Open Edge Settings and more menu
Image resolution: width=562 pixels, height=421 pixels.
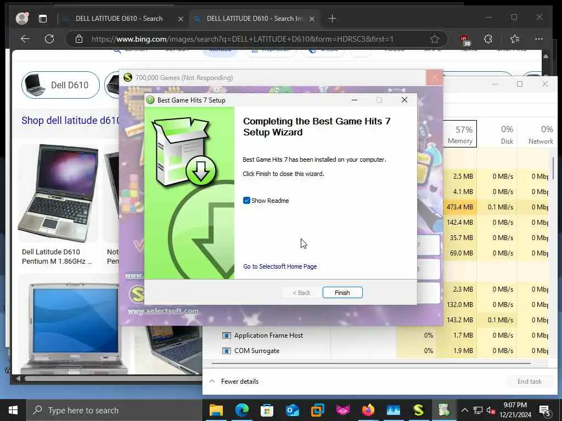coord(539,39)
